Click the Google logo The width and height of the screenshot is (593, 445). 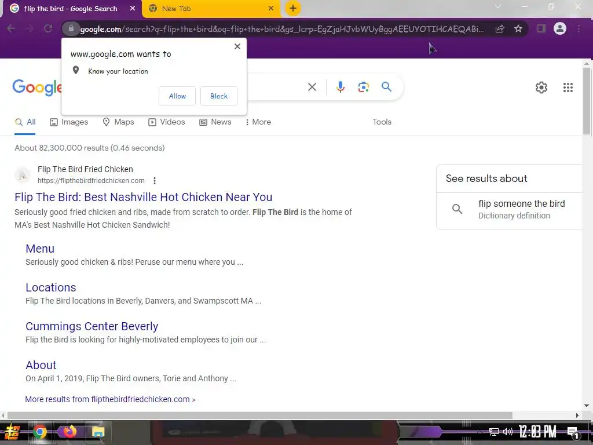[36, 87]
